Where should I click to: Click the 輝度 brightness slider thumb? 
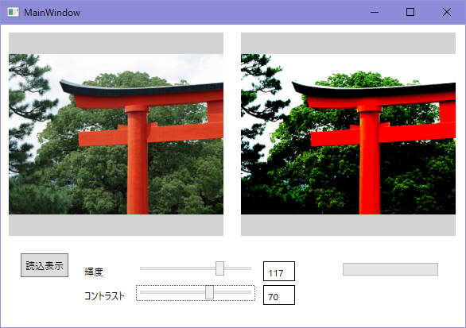219,268
